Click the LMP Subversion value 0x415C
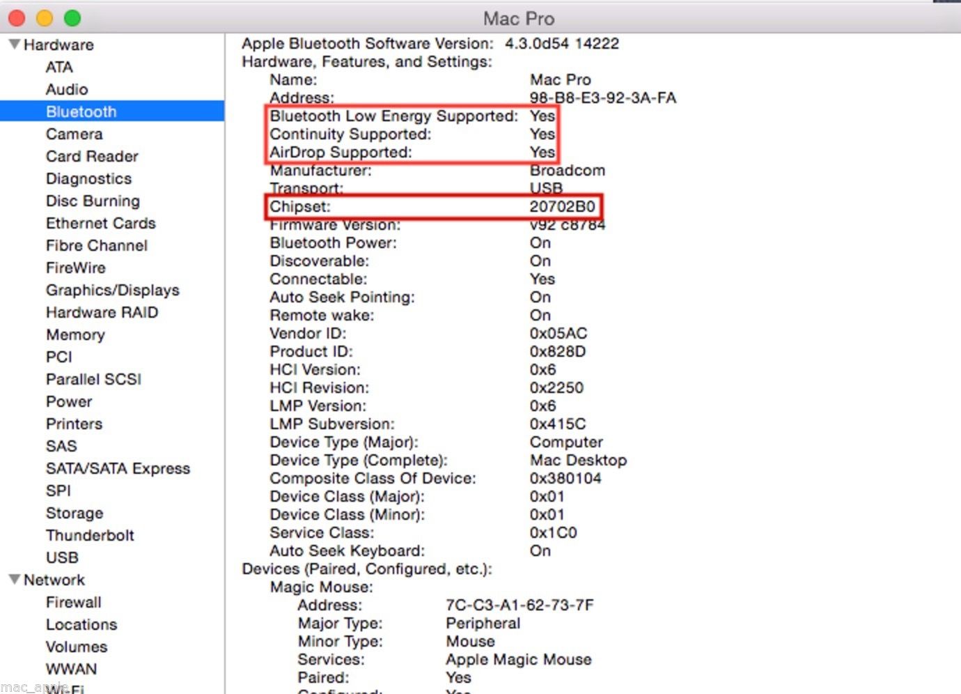961x694 pixels. 558,424
